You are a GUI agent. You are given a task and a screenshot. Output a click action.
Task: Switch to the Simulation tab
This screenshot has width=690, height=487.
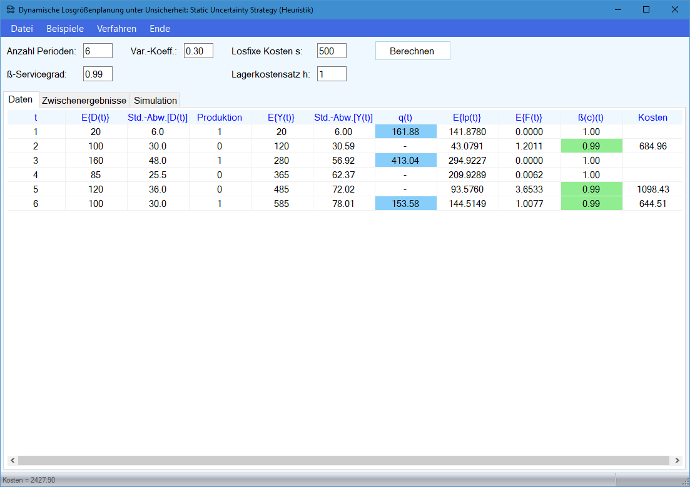[x=155, y=101]
